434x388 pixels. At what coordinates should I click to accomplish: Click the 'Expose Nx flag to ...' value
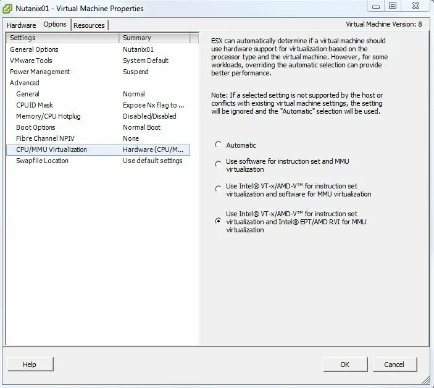tap(153, 105)
